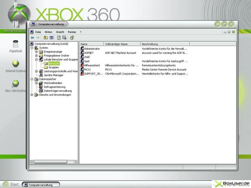251x188 pixels.
Task: Click the Freigegebene Ordner folder icon
Action: pos(41,55)
